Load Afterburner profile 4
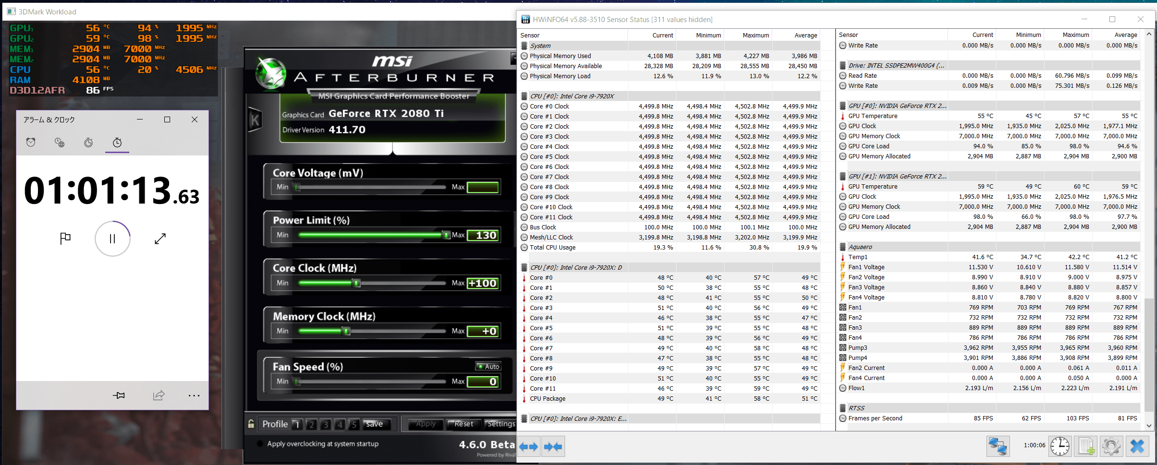Screen dimensions: 1157x465 click(340, 424)
